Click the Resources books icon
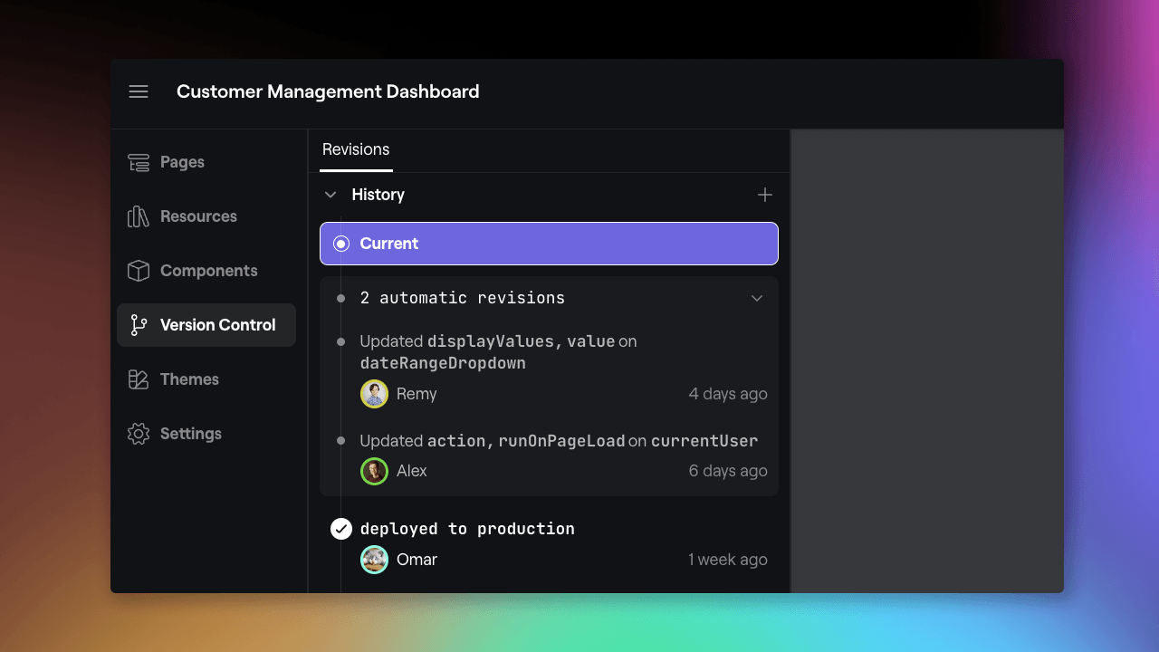The image size is (1159, 652). (139, 216)
